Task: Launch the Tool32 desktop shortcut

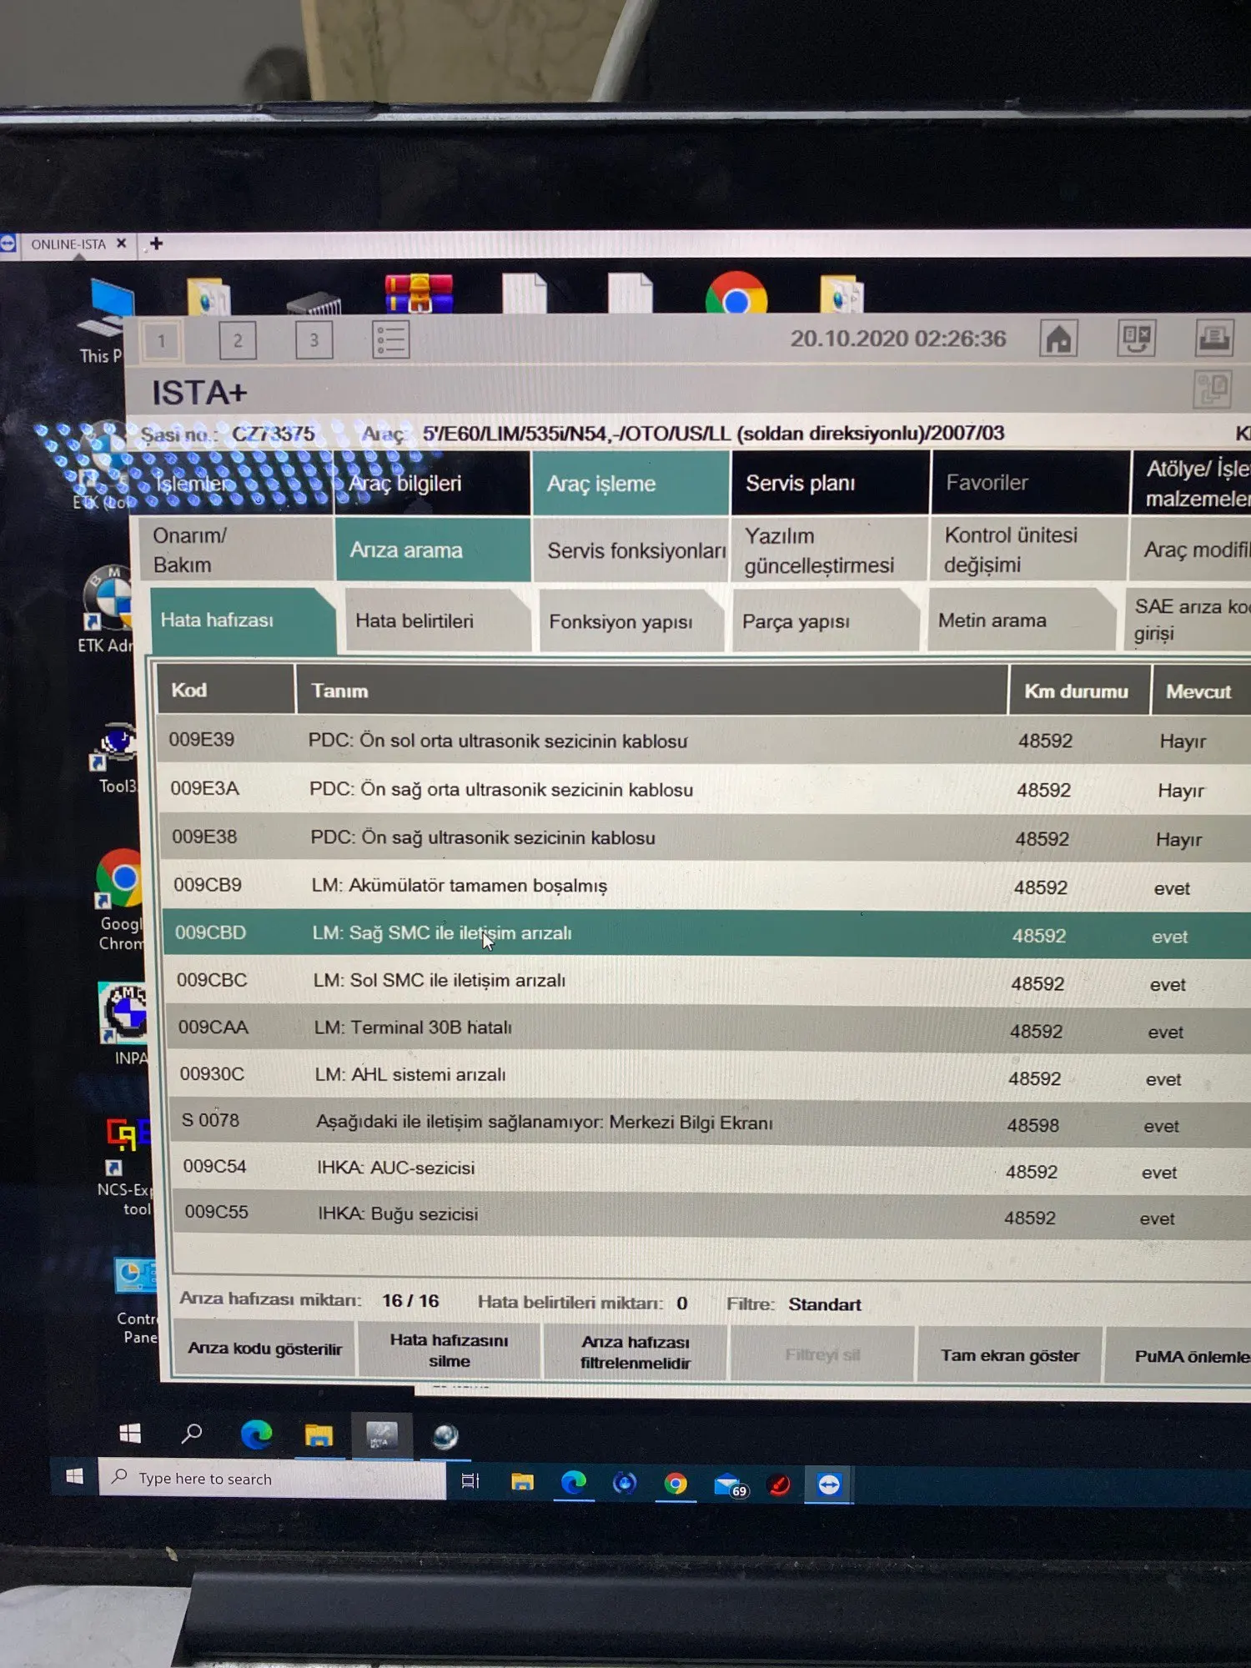Action: tap(116, 759)
